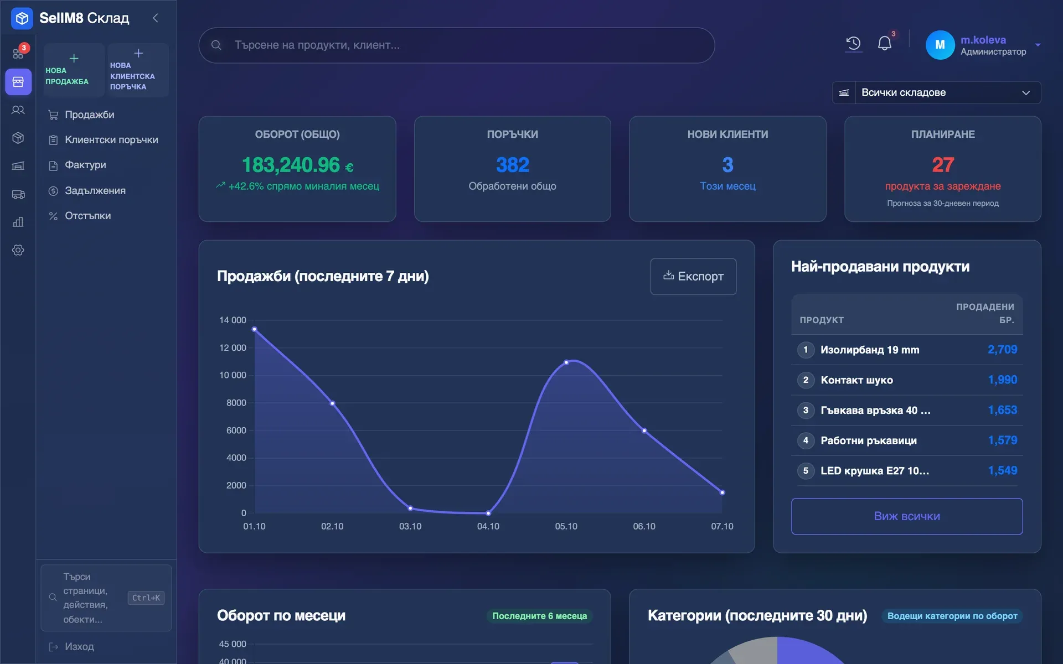Click the magnifier icon in the search bar
Screen dimensions: 1063x664
point(216,45)
